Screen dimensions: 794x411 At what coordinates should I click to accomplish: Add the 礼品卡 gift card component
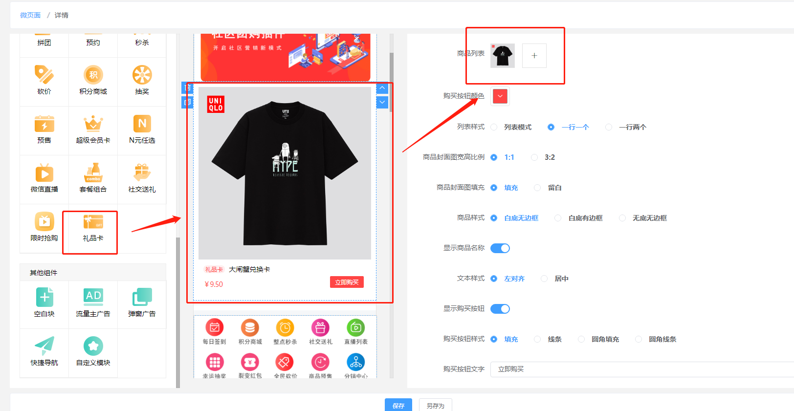[93, 228]
